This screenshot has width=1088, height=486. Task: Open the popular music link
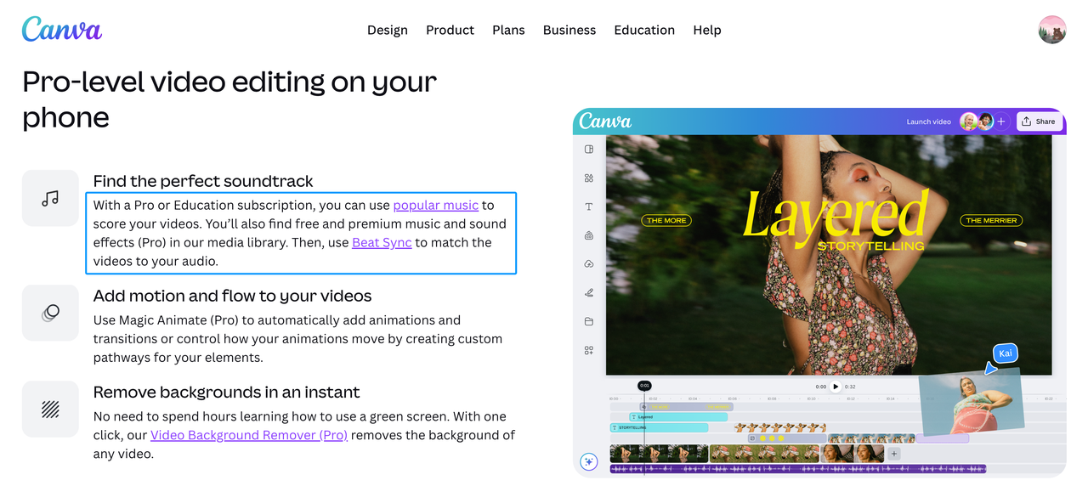[x=435, y=205]
